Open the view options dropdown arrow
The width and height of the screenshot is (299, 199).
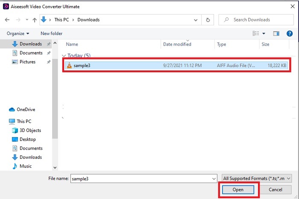pos(264,34)
